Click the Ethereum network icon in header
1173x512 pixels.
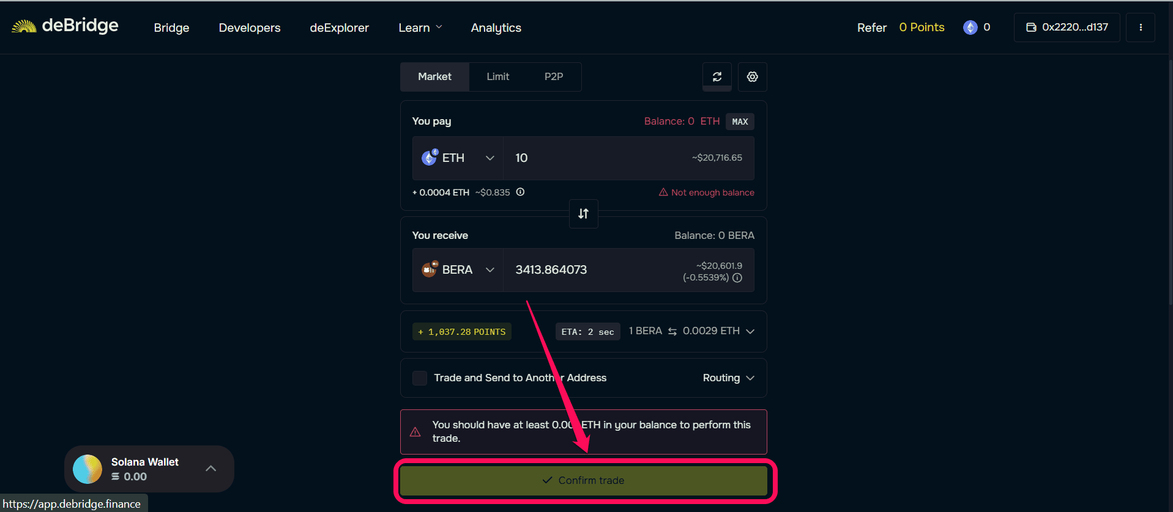pyautogui.click(x=970, y=27)
